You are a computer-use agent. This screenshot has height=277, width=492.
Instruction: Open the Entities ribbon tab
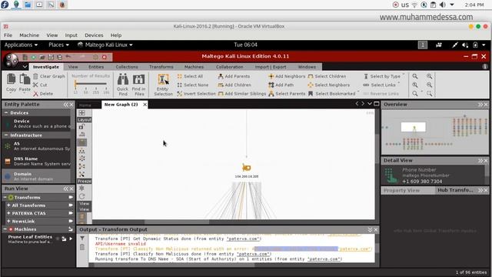[96, 67]
